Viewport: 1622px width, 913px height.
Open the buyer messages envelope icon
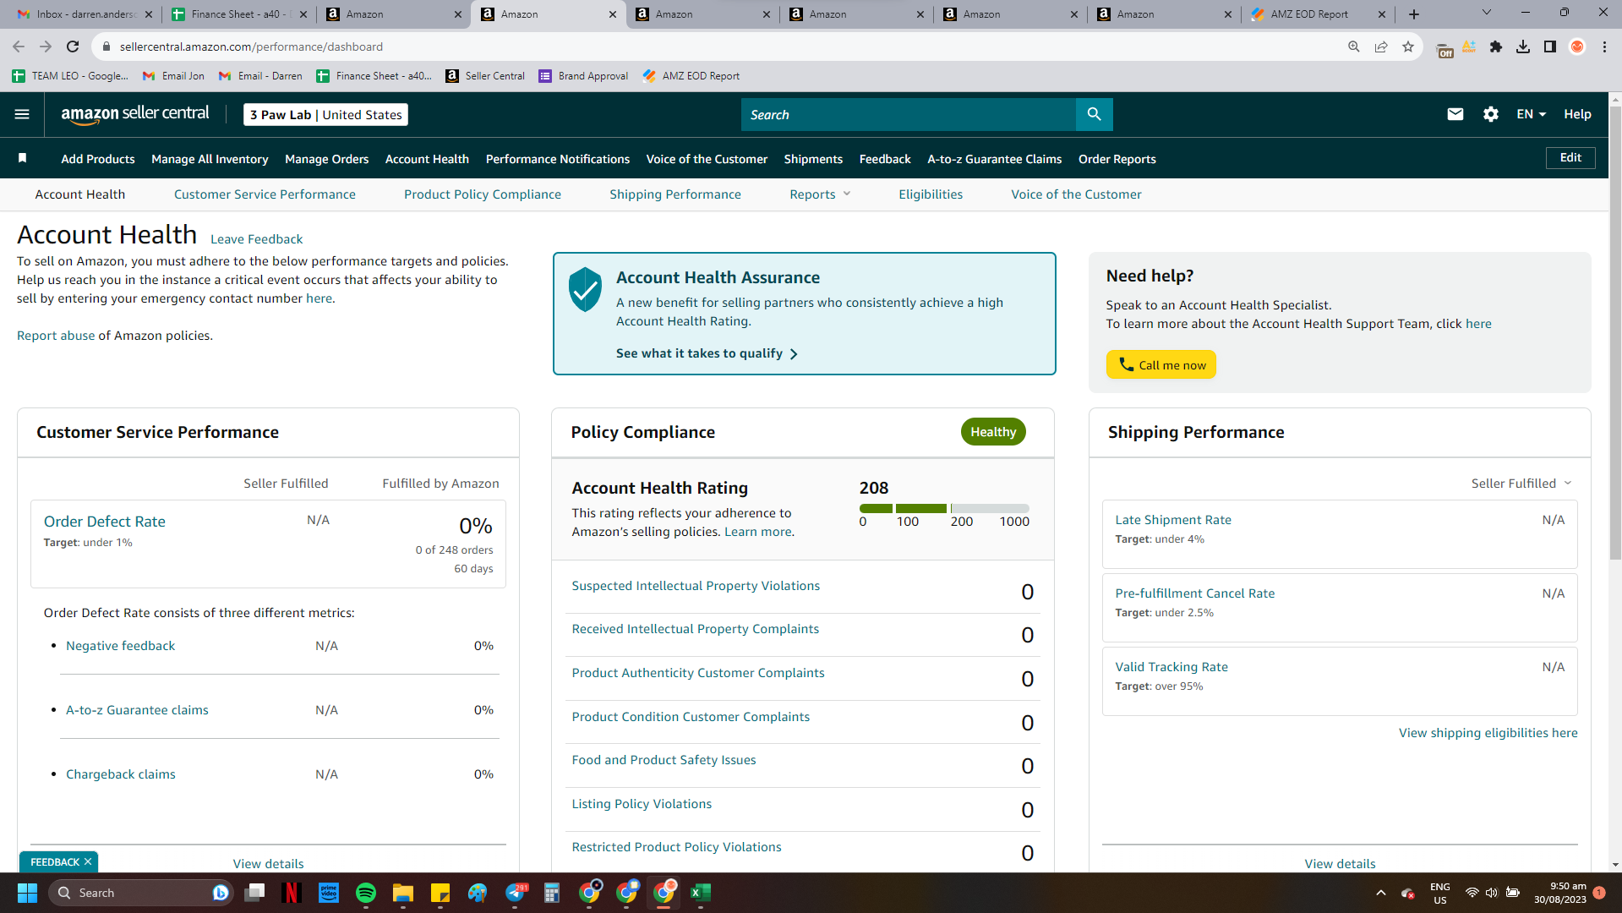click(1455, 114)
